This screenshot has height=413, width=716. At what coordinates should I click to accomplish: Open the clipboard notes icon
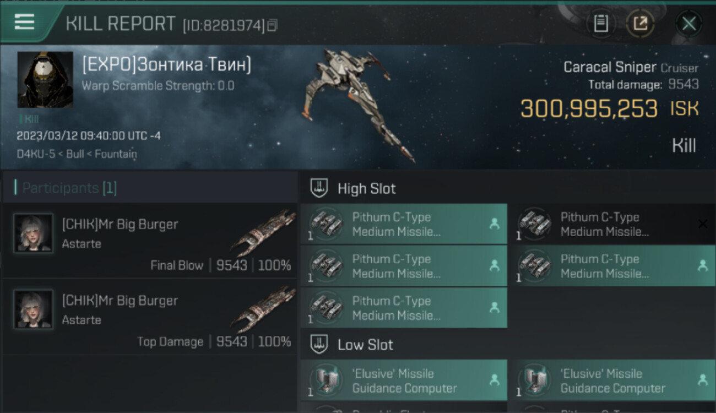[x=601, y=24]
